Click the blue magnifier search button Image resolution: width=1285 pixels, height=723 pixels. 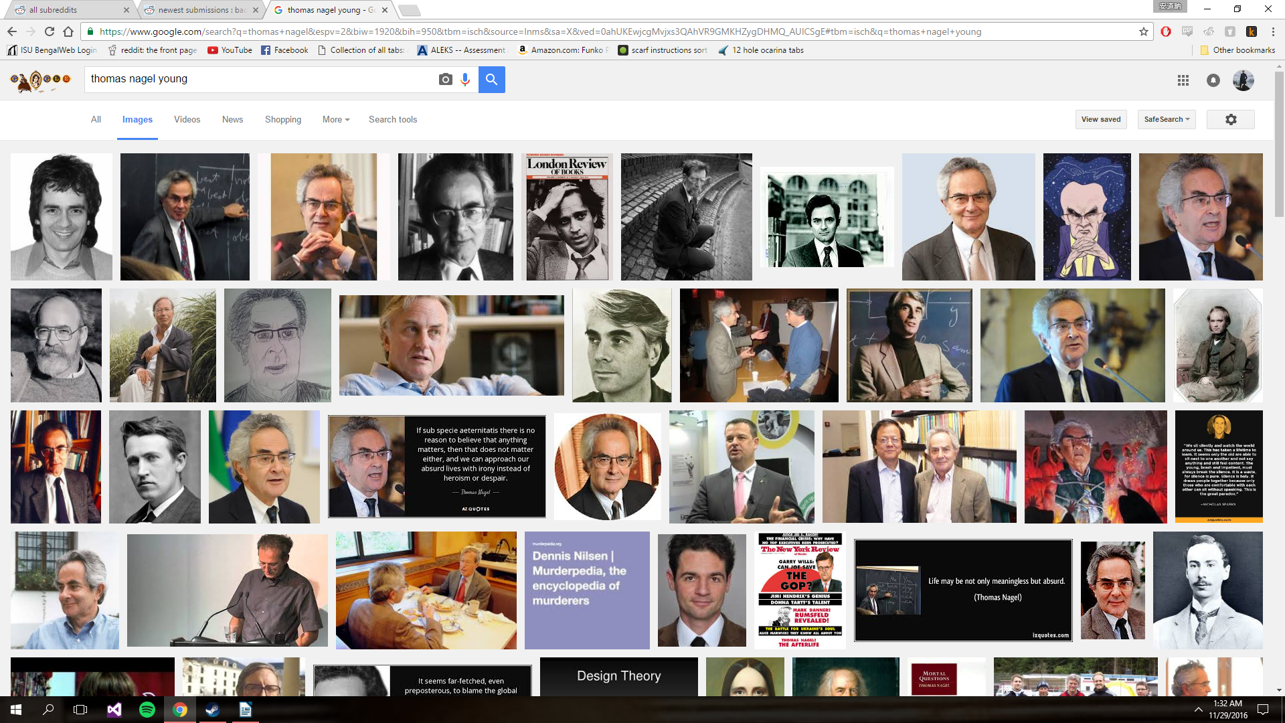click(x=491, y=80)
